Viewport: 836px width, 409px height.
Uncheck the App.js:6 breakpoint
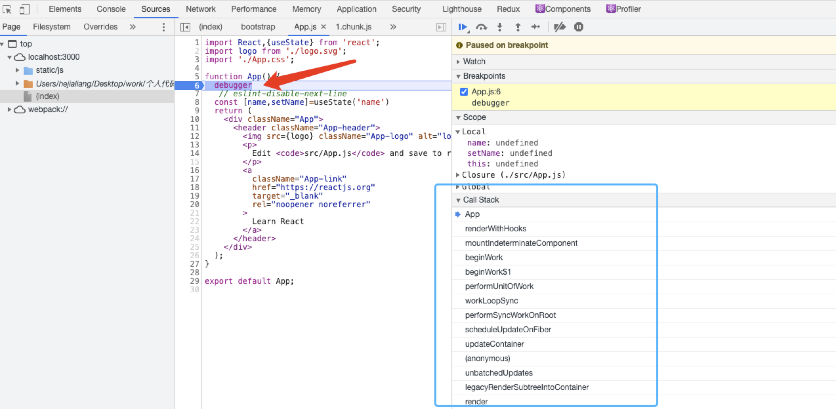(464, 92)
